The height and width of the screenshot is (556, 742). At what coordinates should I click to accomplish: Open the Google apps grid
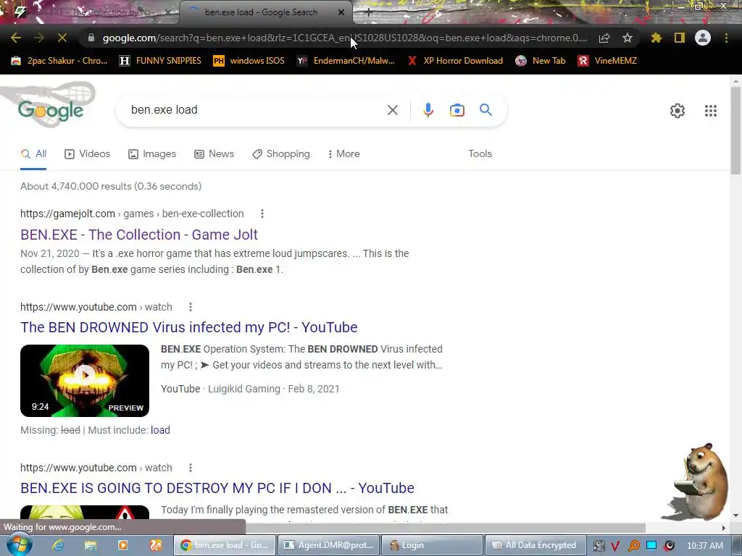point(711,111)
